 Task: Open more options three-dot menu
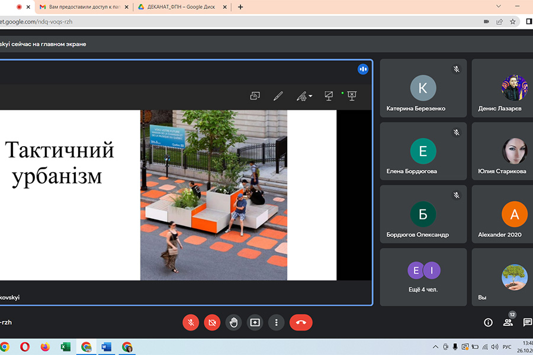pos(277,322)
